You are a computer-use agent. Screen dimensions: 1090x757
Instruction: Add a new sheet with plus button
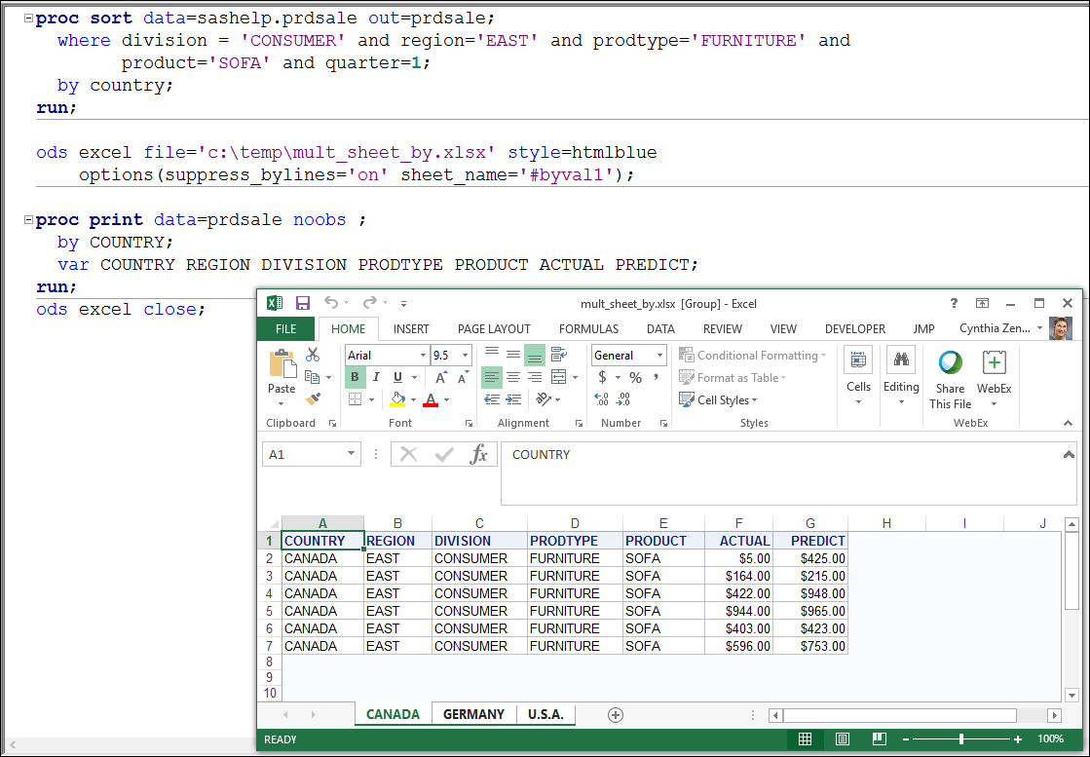pyautogui.click(x=615, y=714)
